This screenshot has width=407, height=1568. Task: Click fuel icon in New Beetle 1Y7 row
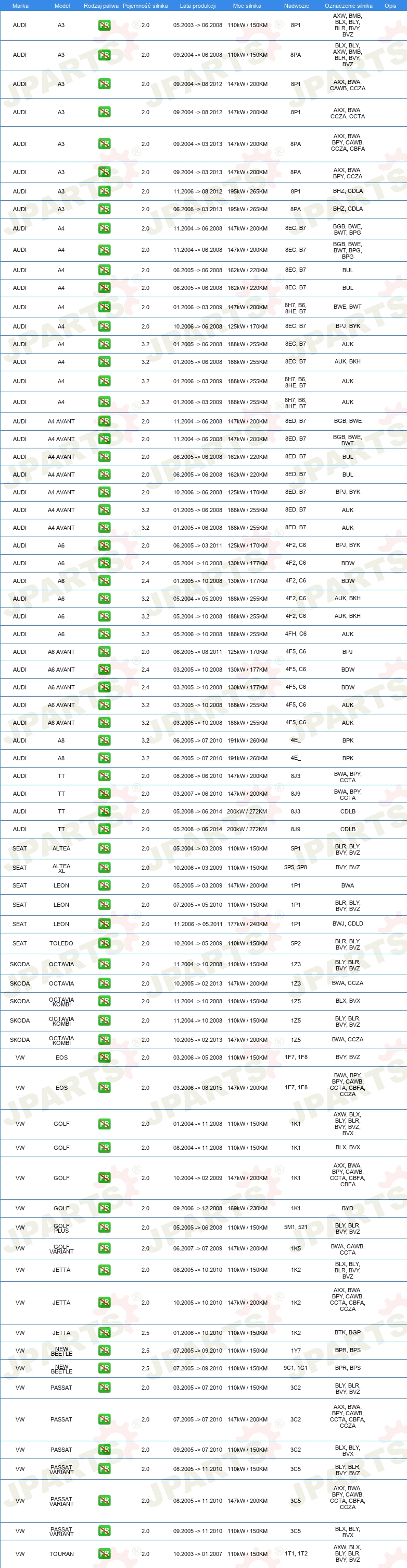coord(105,1351)
